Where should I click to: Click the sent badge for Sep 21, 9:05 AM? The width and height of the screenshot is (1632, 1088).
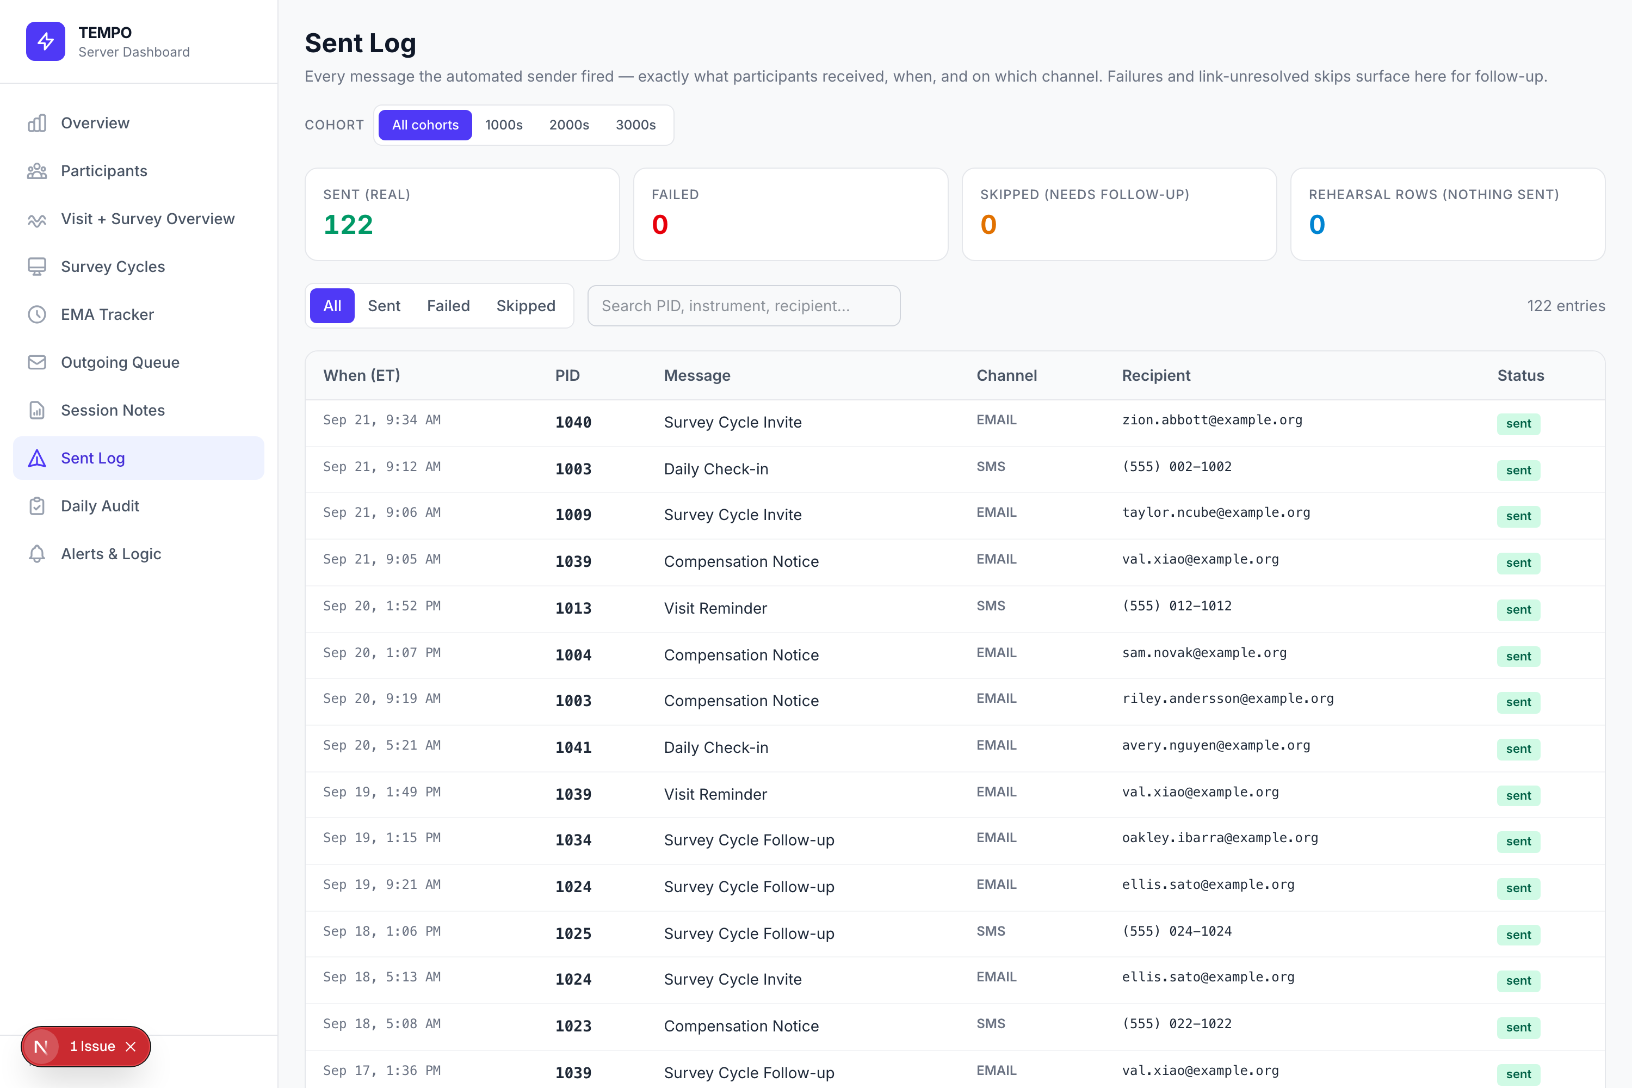pyautogui.click(x=1518, y=562)
